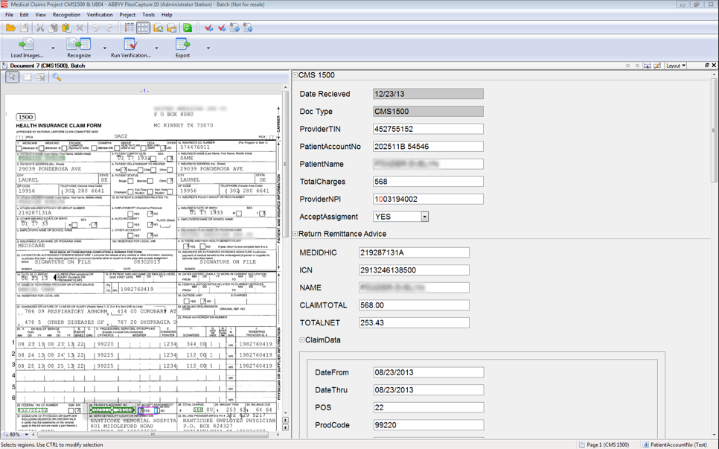Click the Page 1 (CMS 1500) status bar entry
This screenshot has height=449, width=719.
click(604, 445)
